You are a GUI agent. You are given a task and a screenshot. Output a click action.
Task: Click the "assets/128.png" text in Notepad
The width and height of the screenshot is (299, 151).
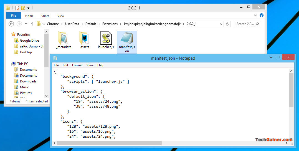point(100,126)
